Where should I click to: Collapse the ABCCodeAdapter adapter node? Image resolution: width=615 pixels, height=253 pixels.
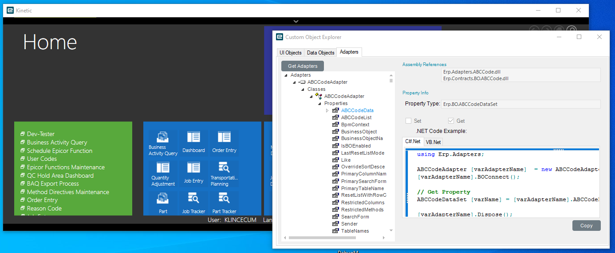(x=294, y=82)
